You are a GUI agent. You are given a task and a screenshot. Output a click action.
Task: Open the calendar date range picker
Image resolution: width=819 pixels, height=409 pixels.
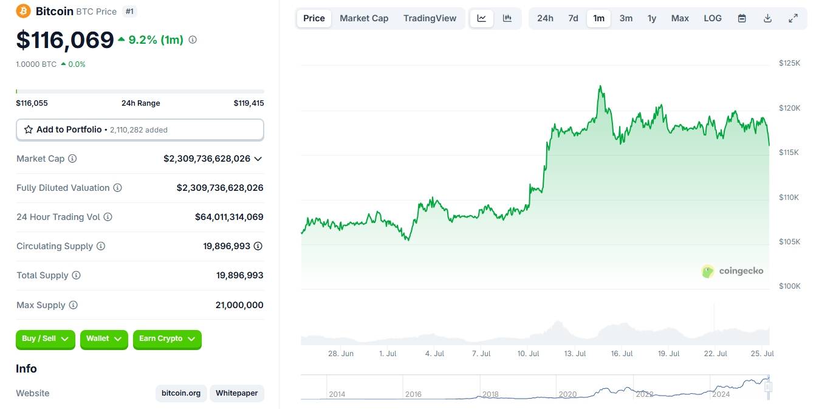pos(742,18)
